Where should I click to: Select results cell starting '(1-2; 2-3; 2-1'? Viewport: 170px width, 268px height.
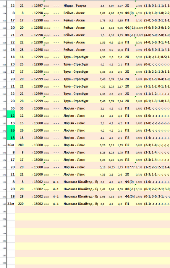coord(157,167)
